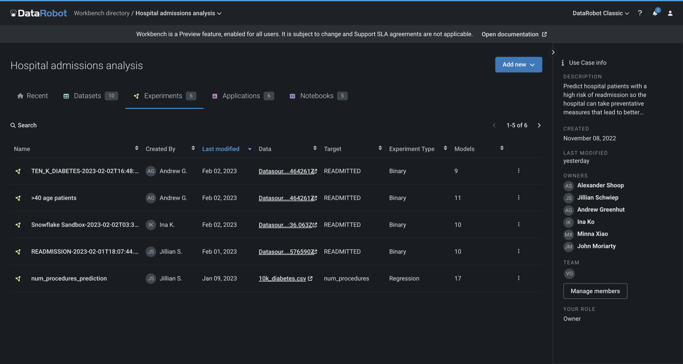Open Datasour...576590Z data link

coord(288,252)
